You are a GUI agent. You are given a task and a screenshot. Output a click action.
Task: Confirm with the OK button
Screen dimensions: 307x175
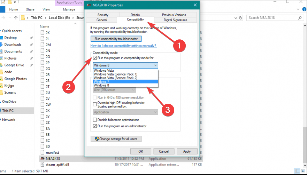[141, 151]
